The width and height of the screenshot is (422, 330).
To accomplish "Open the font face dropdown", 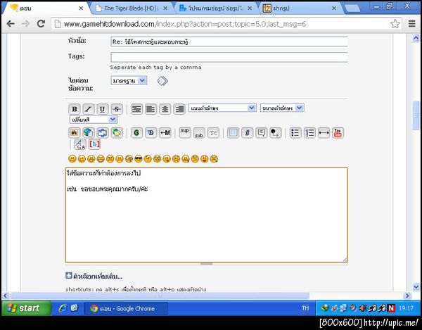I will tap(222, 108).
